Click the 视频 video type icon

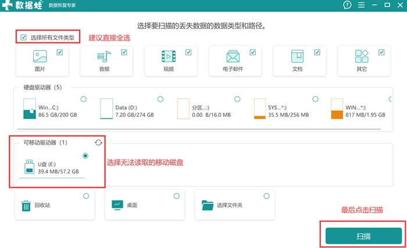(169, 56)
